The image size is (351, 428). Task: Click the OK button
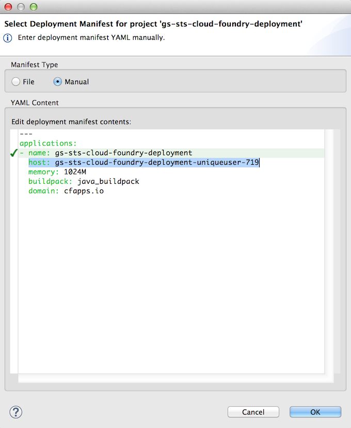tap(315, 412)
